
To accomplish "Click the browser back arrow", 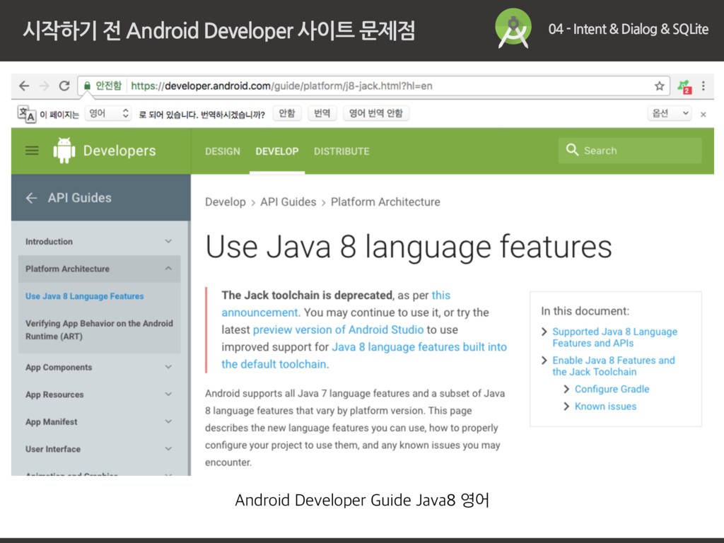I will coord(24,86).
